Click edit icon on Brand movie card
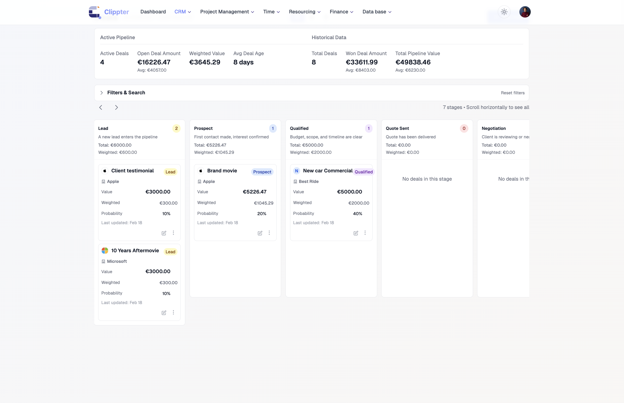624x403 pixels. [x=260, y=233]
